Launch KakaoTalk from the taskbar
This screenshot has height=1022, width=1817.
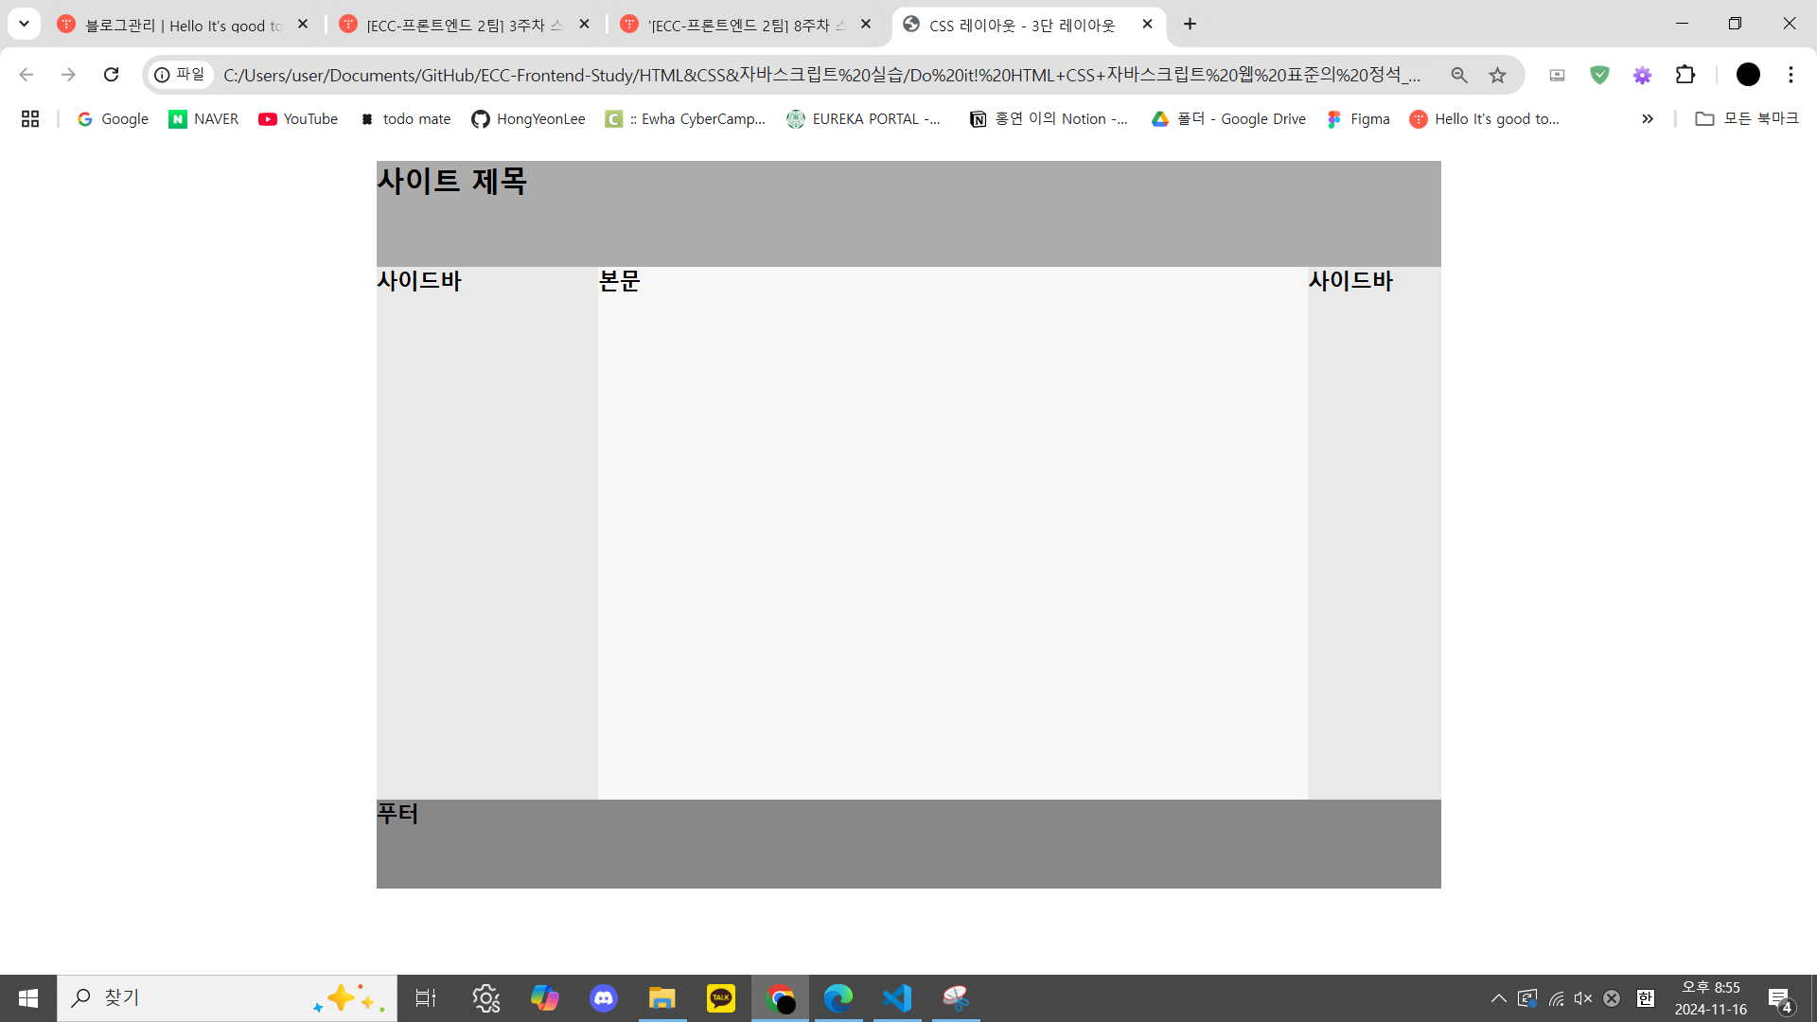pyautogui.click(x=720, y=997)
